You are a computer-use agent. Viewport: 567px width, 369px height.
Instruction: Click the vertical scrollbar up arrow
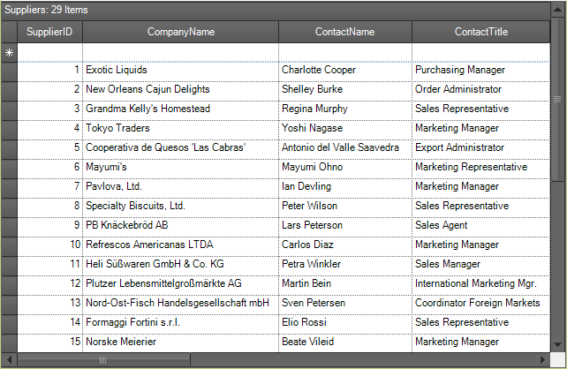(x=557, y=10)
